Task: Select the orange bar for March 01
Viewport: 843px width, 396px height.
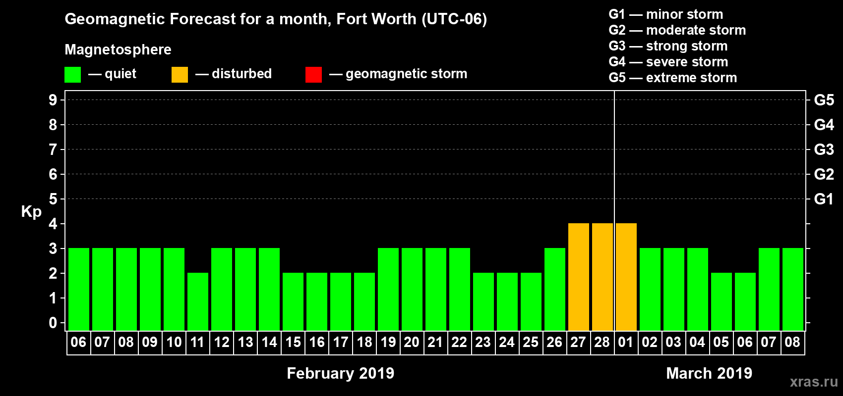Action: pyautogui.click(x=626, y=277)
